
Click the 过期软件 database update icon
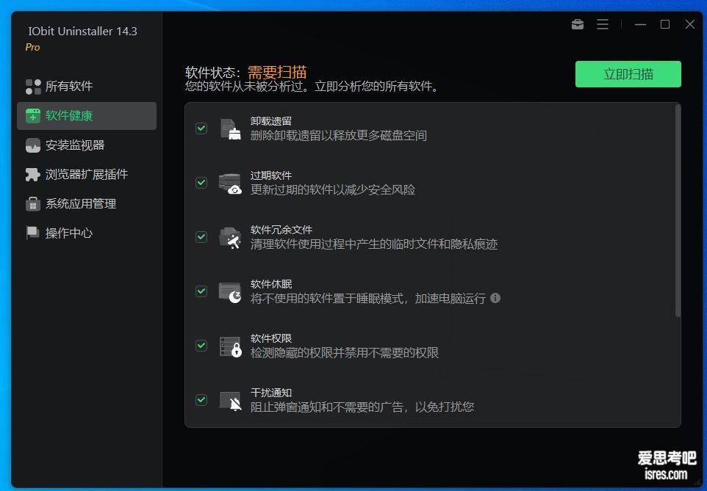(x=231, y=183)
